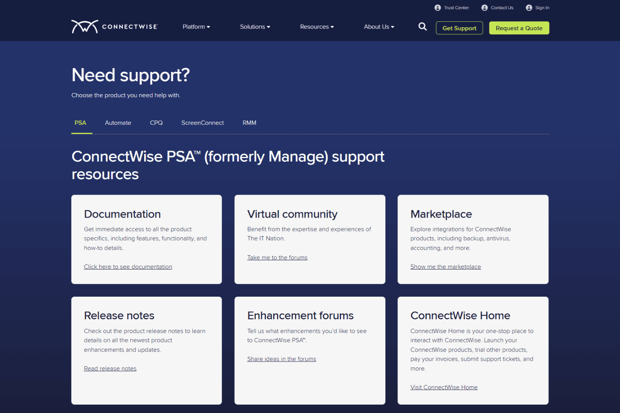Click 'Choose the product you need help with.' text
The width and height of the screenshot is (620, 413).
pyautogui.click(x=126, y=95)
